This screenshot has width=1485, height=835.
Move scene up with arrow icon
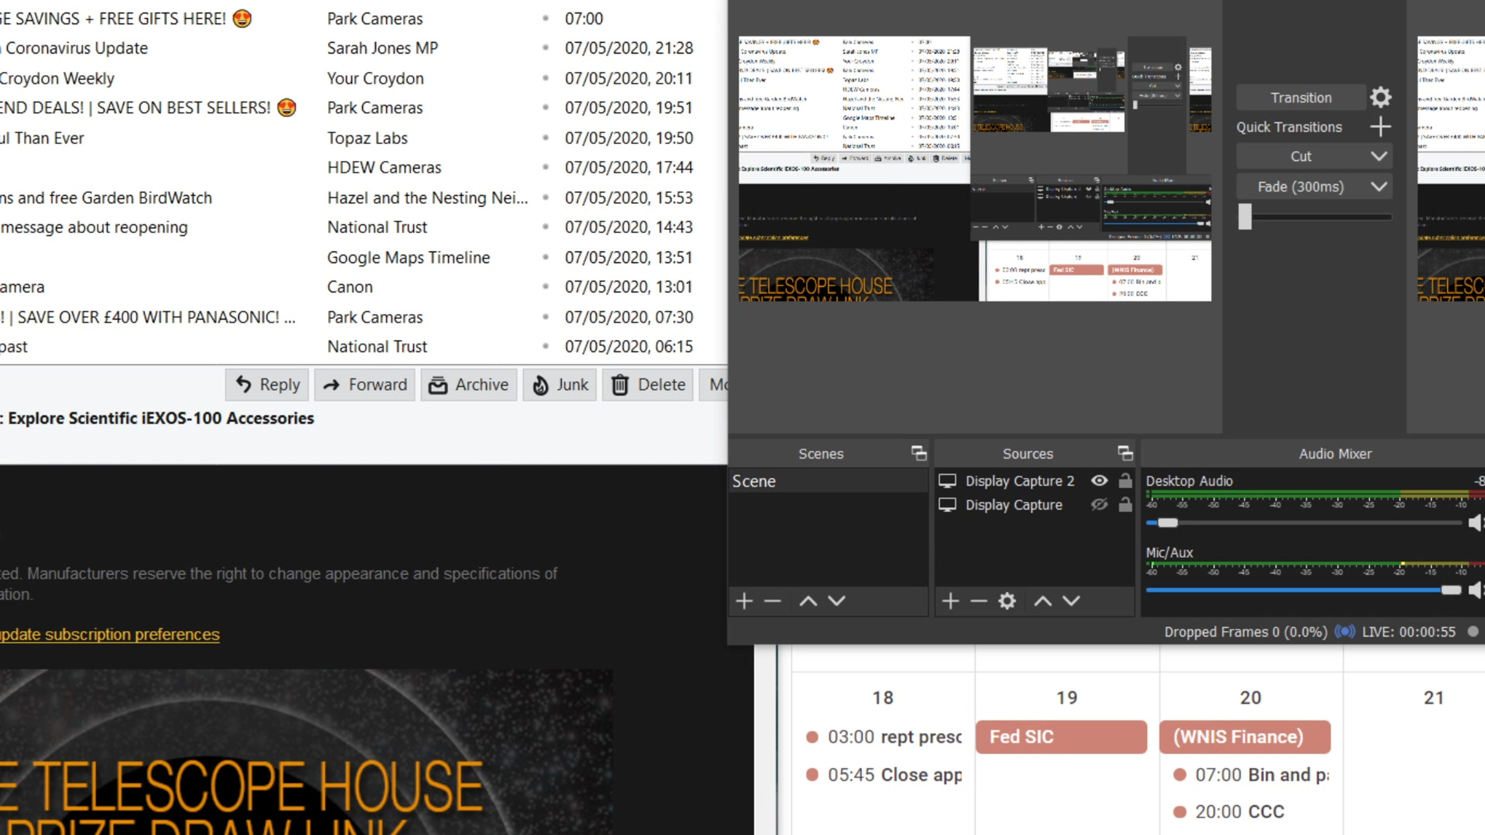(808, 601)
